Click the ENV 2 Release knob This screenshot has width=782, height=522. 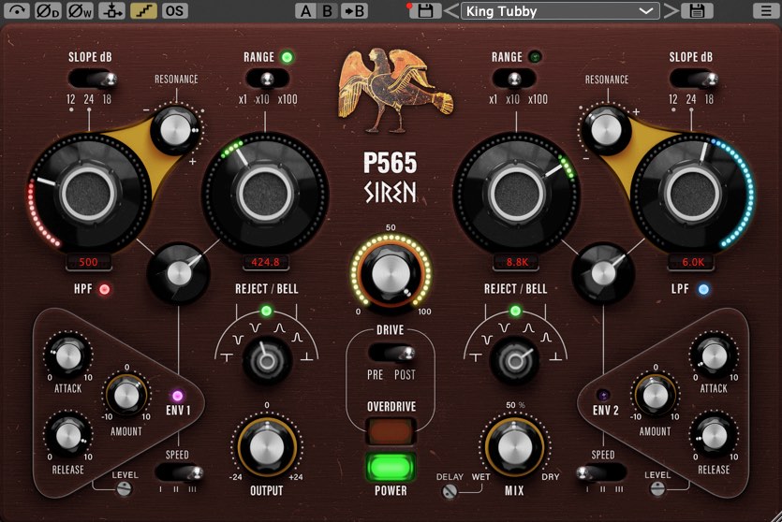[714, 436]
